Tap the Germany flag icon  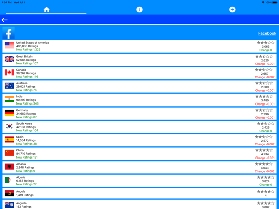(x=9, y=113)
